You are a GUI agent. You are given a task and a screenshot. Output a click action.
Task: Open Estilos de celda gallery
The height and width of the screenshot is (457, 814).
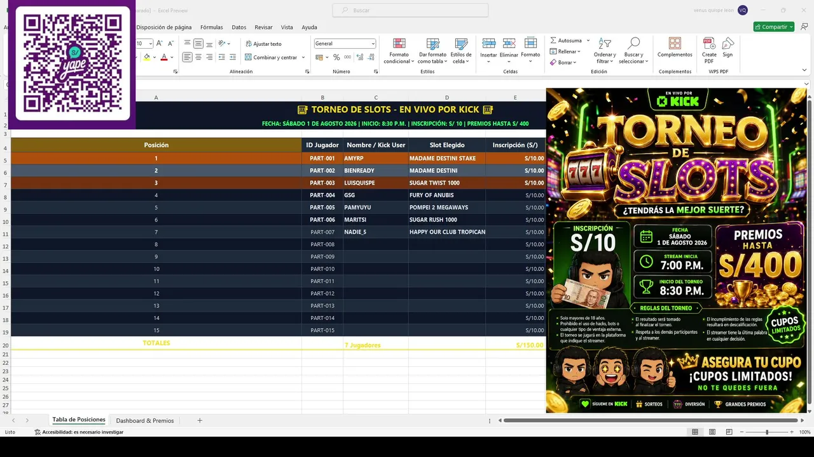click(461, 51)
